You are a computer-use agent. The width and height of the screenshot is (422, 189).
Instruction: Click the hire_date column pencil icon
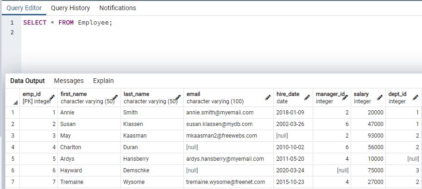307,98
